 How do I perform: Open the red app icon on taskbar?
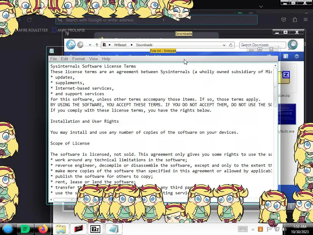[x=79, y=229]
